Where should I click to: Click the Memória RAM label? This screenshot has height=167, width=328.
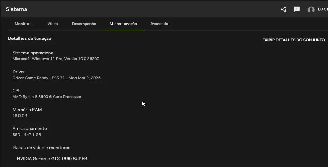point(27,110)
